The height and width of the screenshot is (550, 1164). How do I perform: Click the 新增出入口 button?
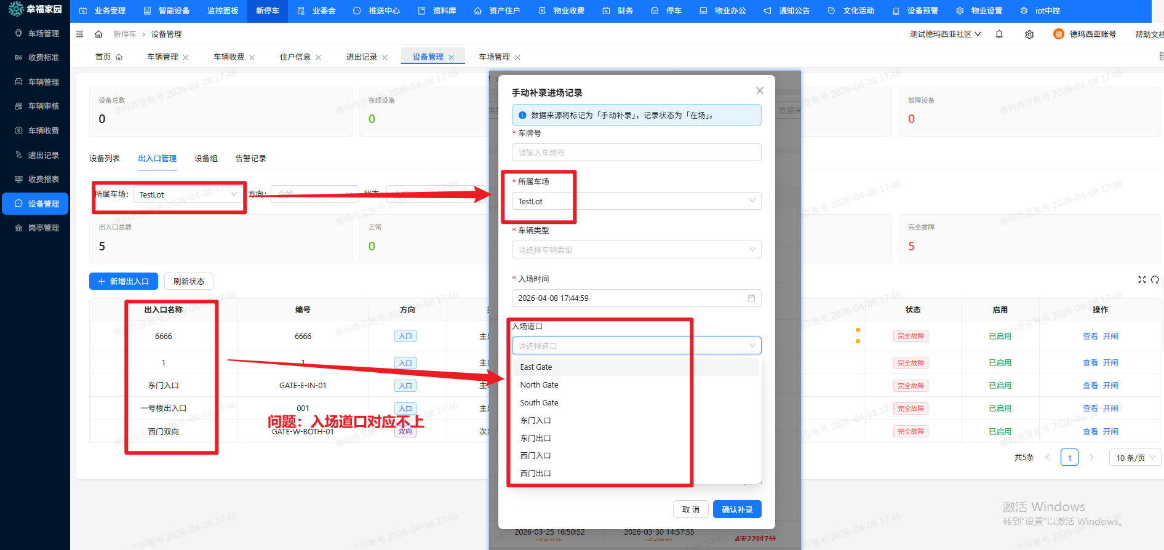[124, 281]
